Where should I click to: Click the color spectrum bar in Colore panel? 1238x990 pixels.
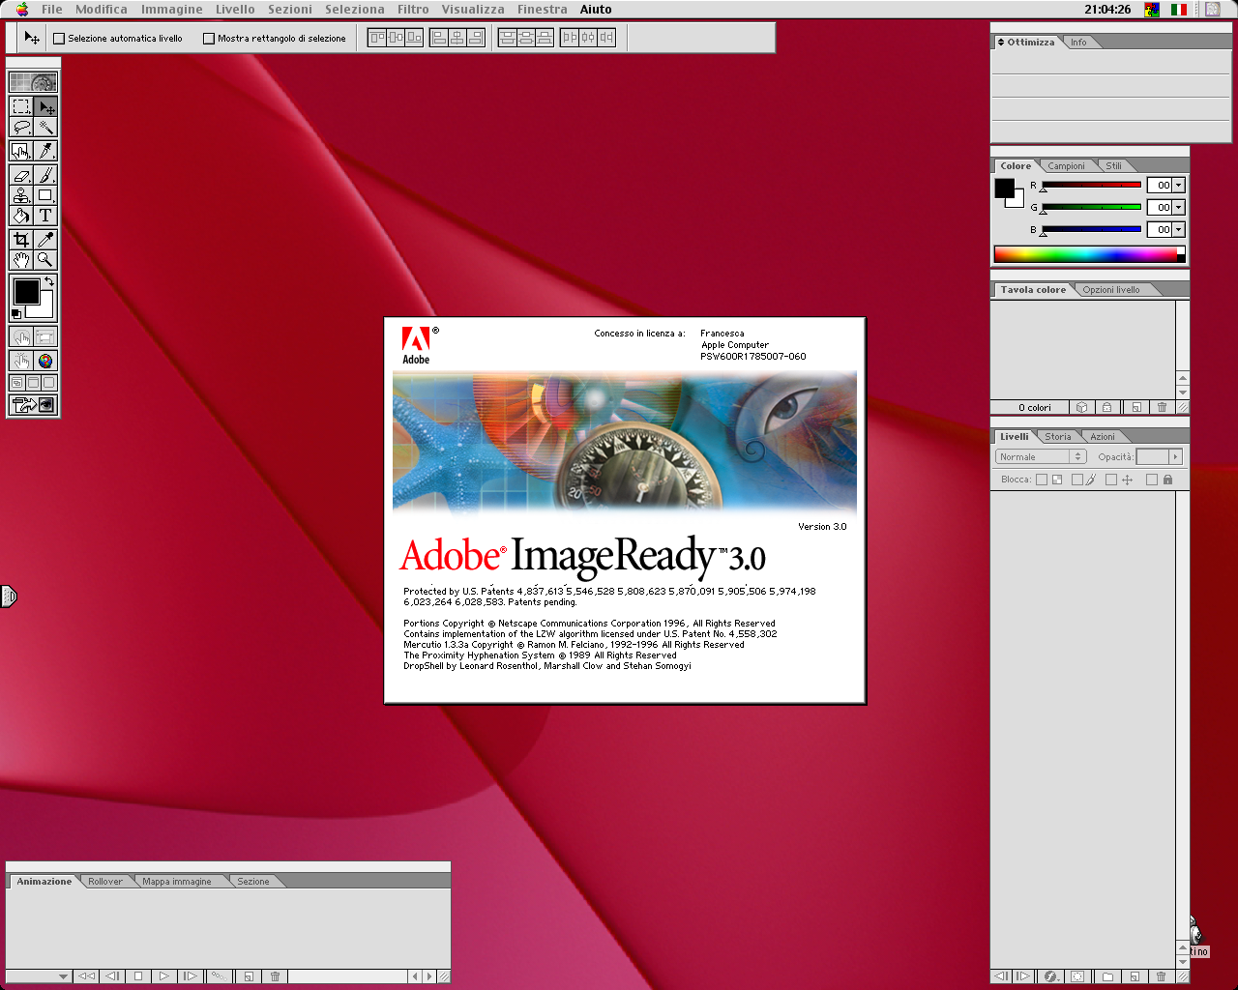click(1089, 254)
